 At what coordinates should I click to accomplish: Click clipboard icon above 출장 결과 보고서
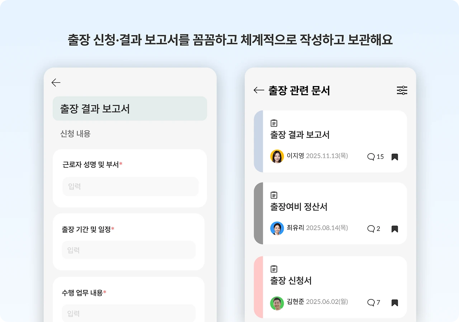[274, 123]
